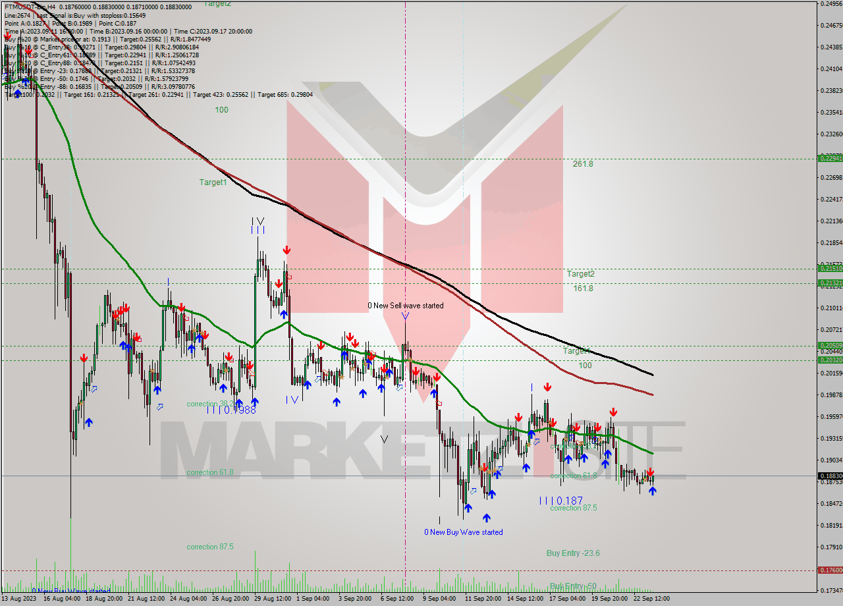Viewport: 843px width, 606px height.
Task: Click the green price label 0.20509
Action: 829,345
